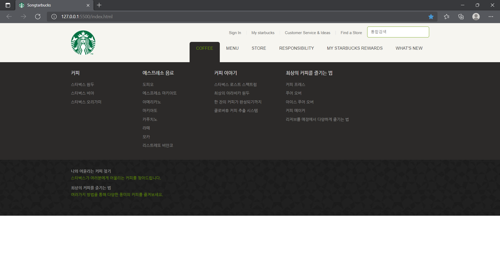Open the 마키아또 link
Viewport: 500px width, 268px height.
pos(150,111)
